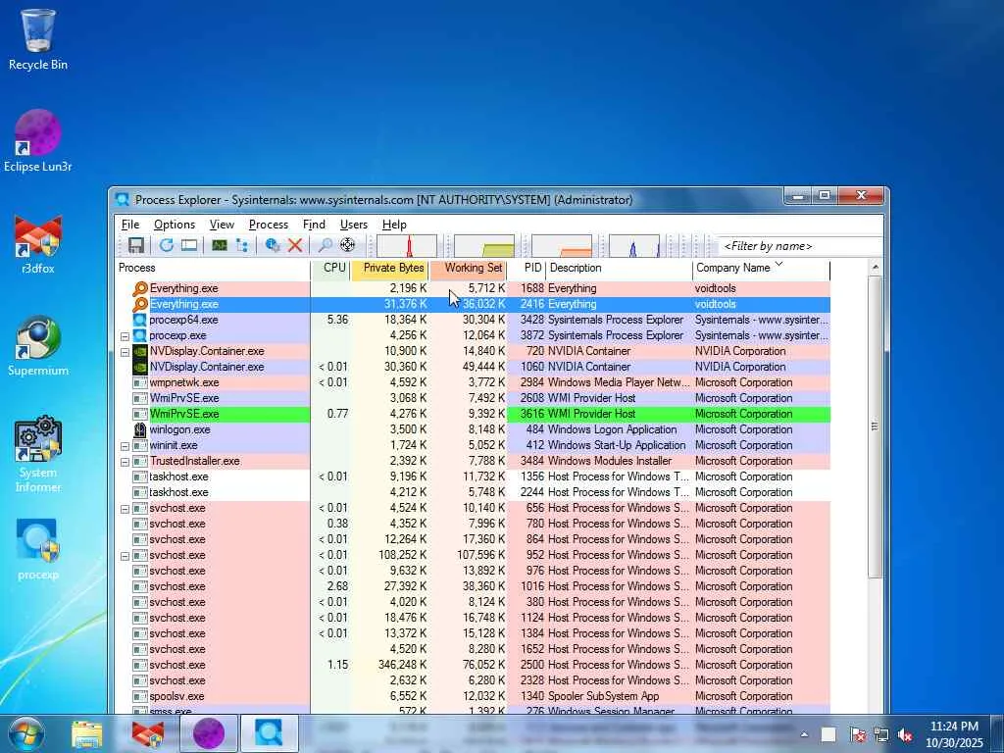Select taskhost.exe with PID 1356
The height and width of the screenshot is (753, 1004).
pos(474,477)
